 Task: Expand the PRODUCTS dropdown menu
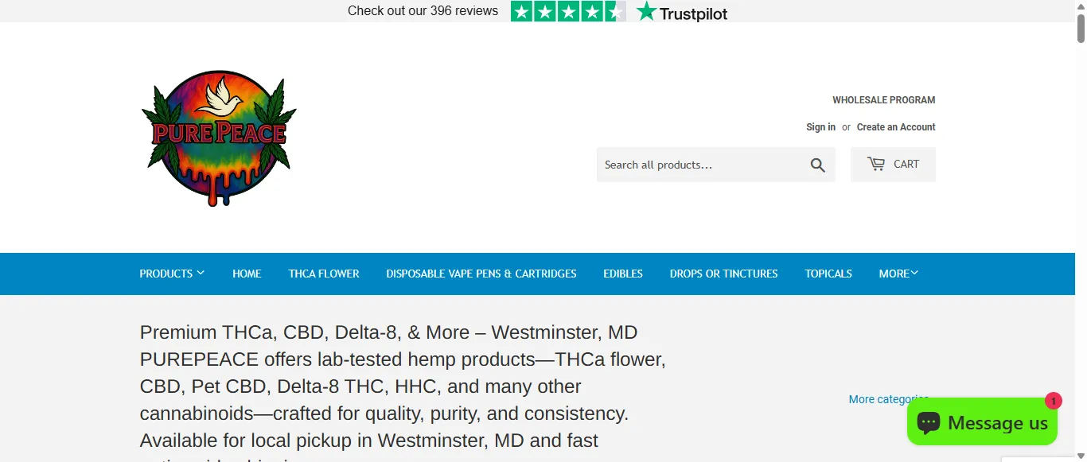pos(171,274)
